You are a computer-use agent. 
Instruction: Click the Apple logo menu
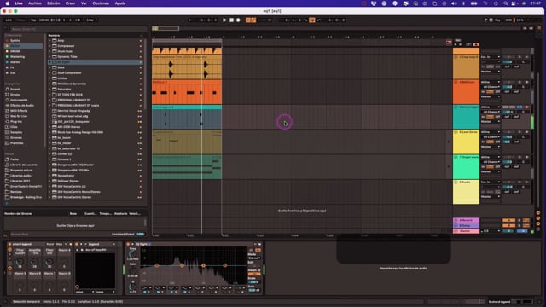(x=8, y=3)
